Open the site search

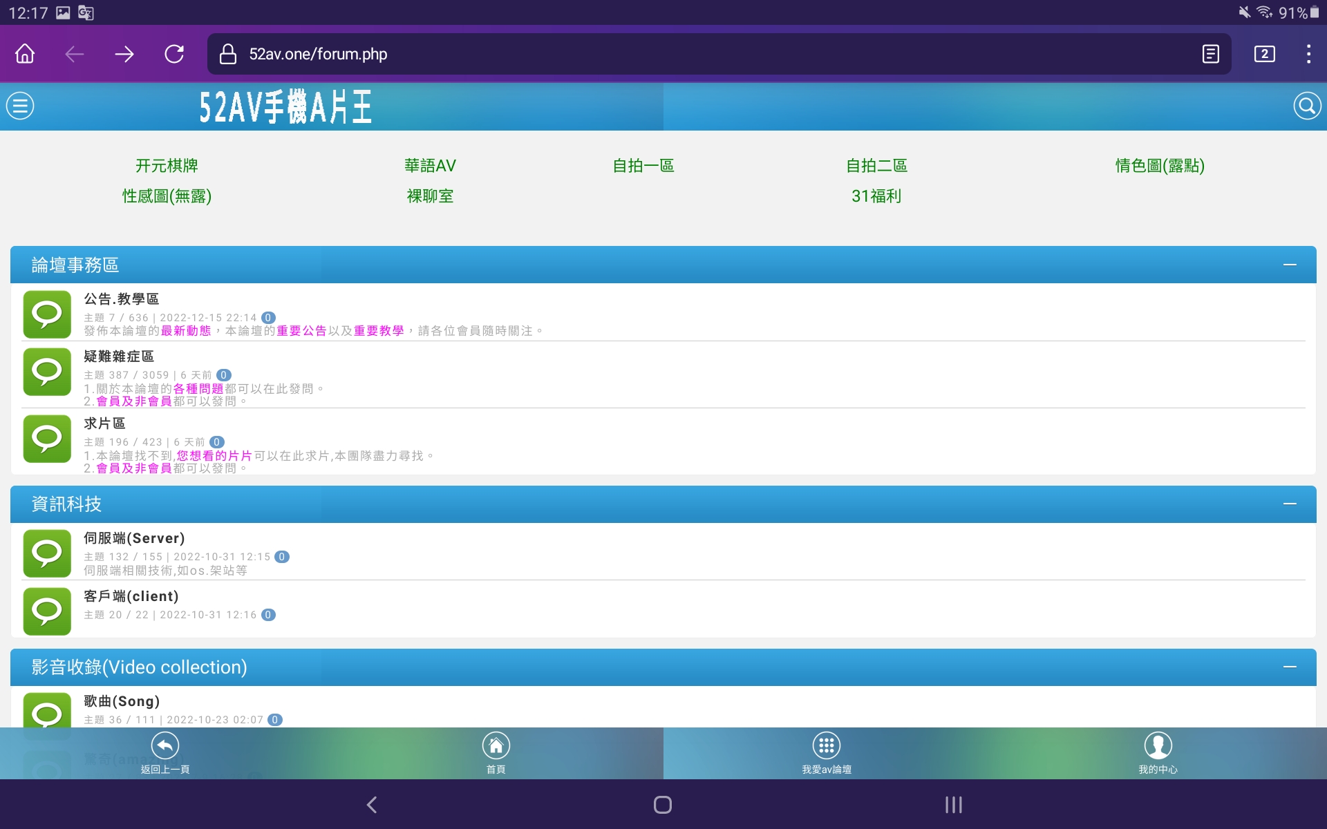coord(1305,105)
